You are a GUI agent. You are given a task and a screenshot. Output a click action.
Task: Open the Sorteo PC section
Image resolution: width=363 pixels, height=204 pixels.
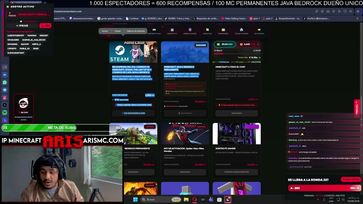click(x=172, y=31)
